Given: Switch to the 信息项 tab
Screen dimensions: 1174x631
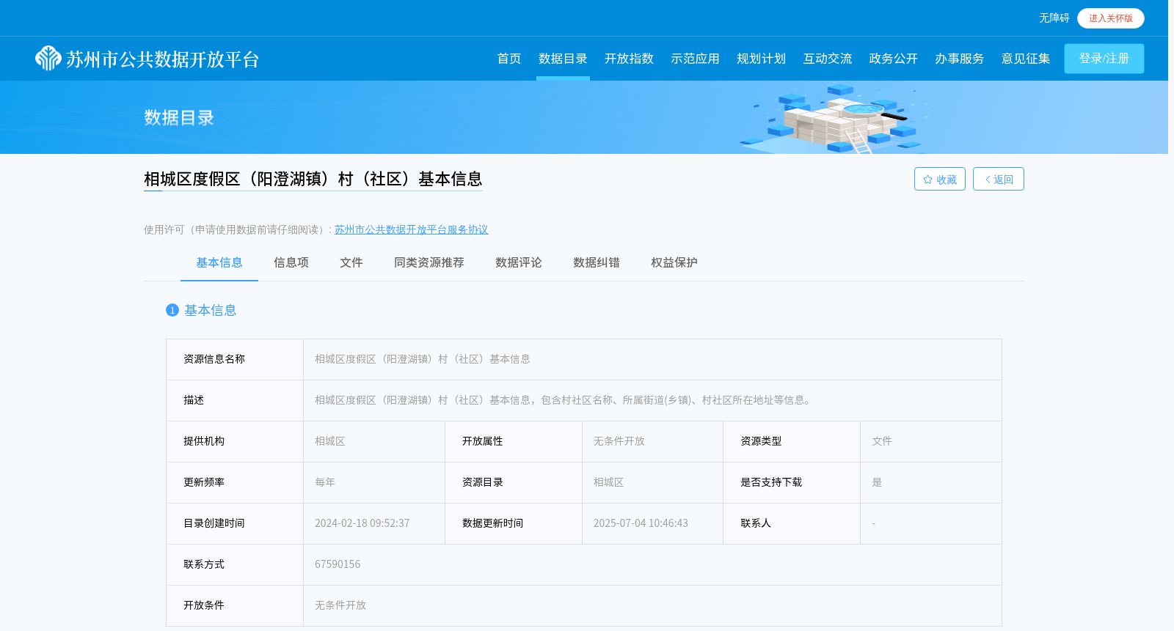Looking at the screenshot, I should click(291, 262).
